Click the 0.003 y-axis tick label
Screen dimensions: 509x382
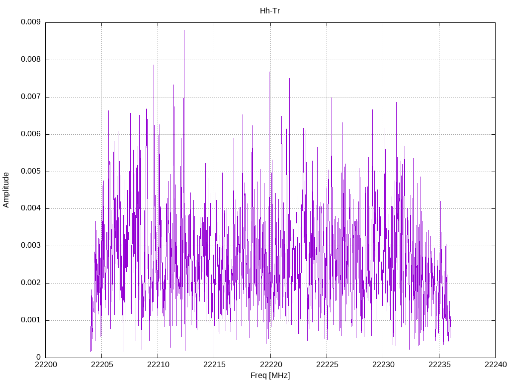31,246
